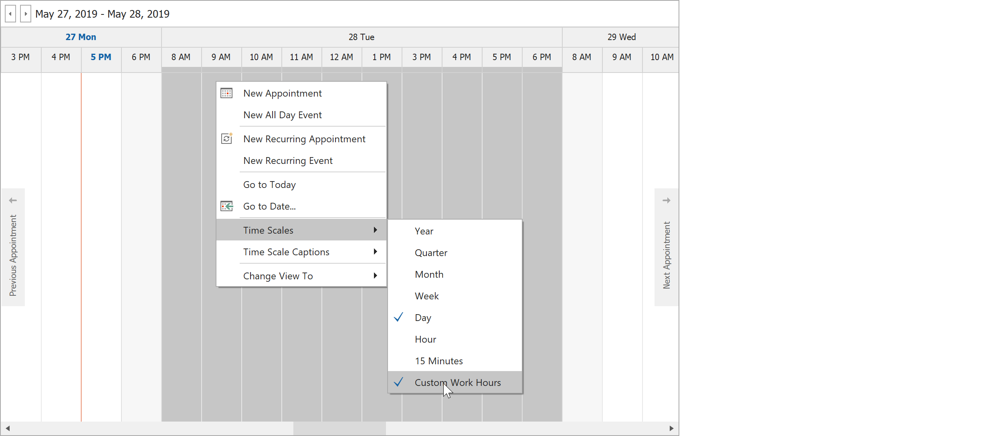
Task: Select New Recurring Appointment menu item
Action: [301, 139]
